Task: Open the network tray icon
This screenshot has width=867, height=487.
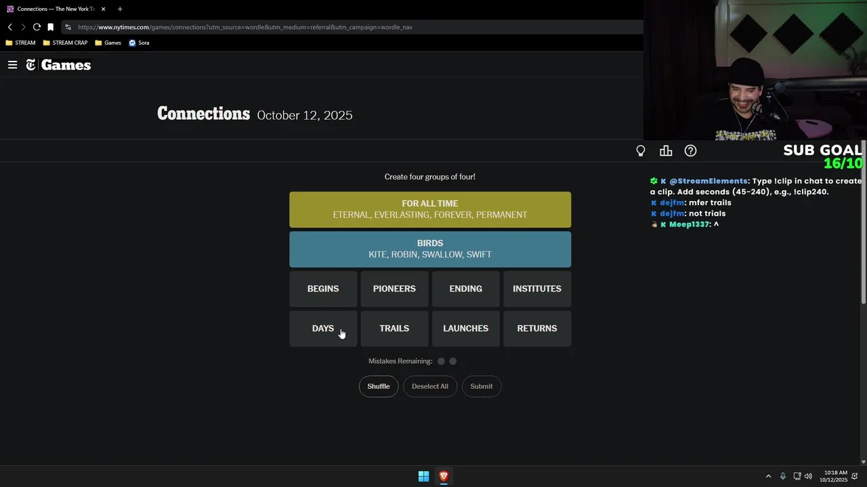Action: coord(797,476)
